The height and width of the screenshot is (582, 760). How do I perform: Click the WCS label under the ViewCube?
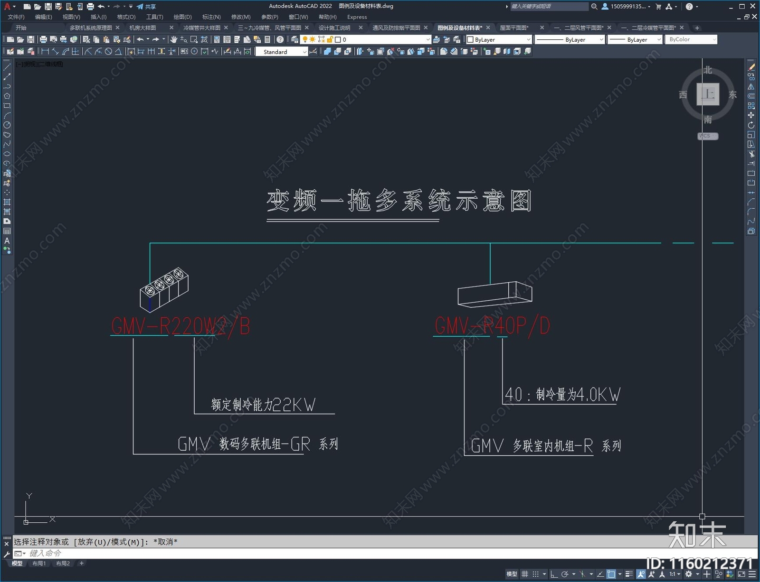pyautogui.click(x=707, y=136)
